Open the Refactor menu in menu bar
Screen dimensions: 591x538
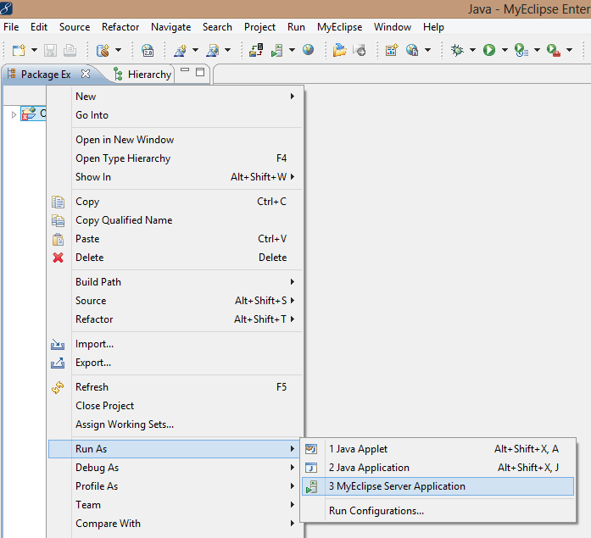click(x=120, y=27)
